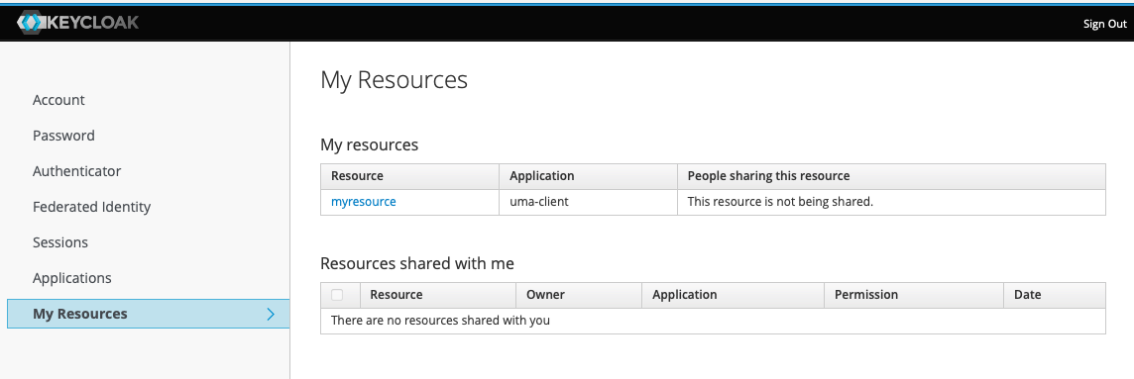Tick the select-all checkbox in the shared resources table
The width and height of the screenshot is (1134, 379).
click(337, 295)
